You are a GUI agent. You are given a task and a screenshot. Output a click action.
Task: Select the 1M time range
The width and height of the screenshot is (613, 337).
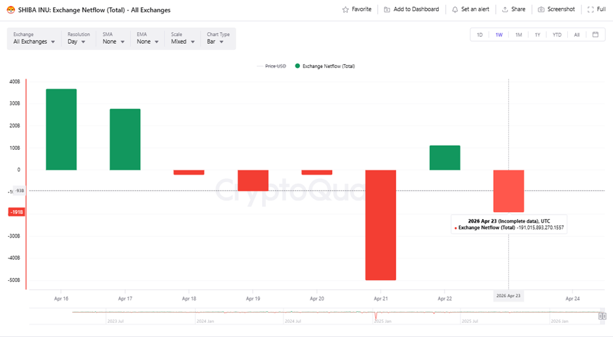[519, 35]
